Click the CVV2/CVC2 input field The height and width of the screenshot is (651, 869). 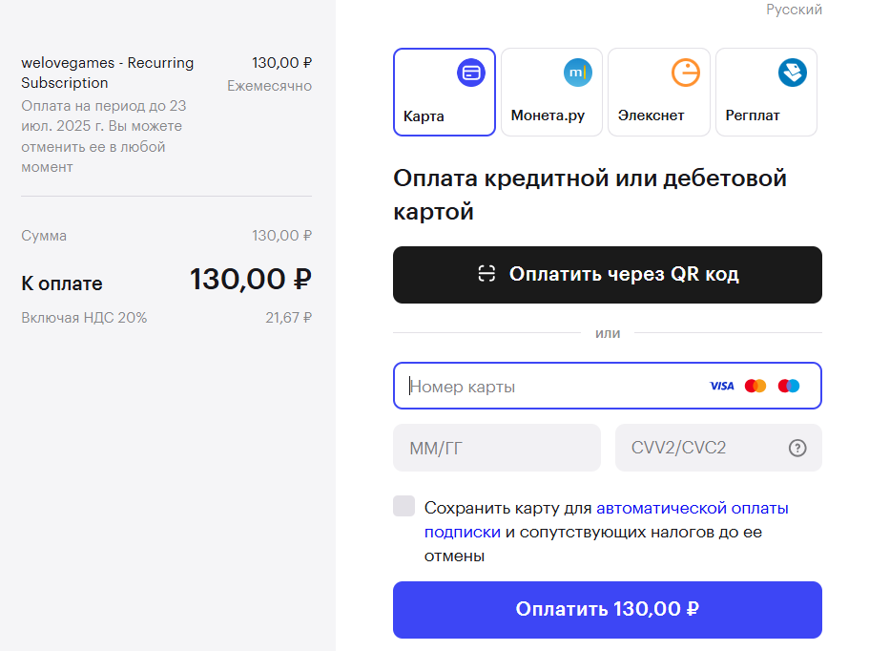click(x=718, y=448)
